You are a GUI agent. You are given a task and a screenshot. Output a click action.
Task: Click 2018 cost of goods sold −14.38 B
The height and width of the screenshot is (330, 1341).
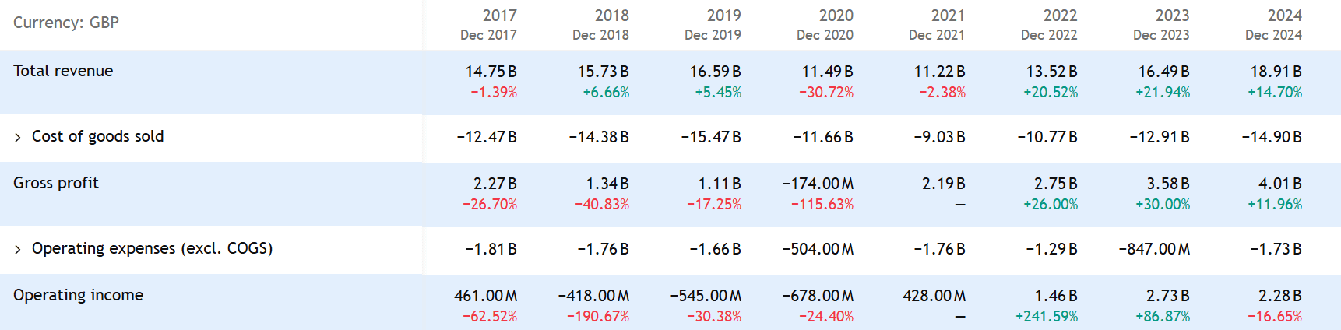[x=599, y=137]
